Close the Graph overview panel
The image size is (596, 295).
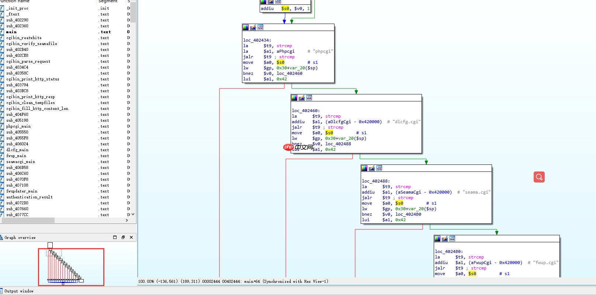(x=131, y=237)
